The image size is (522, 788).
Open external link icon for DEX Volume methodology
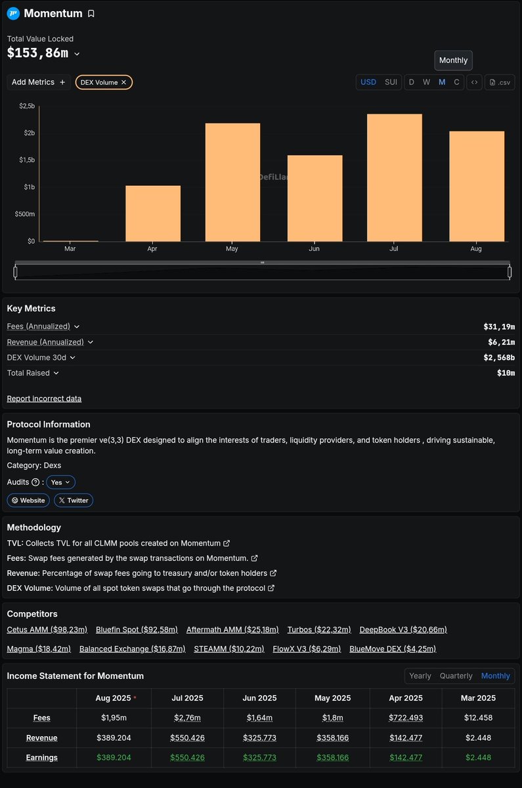272,588
